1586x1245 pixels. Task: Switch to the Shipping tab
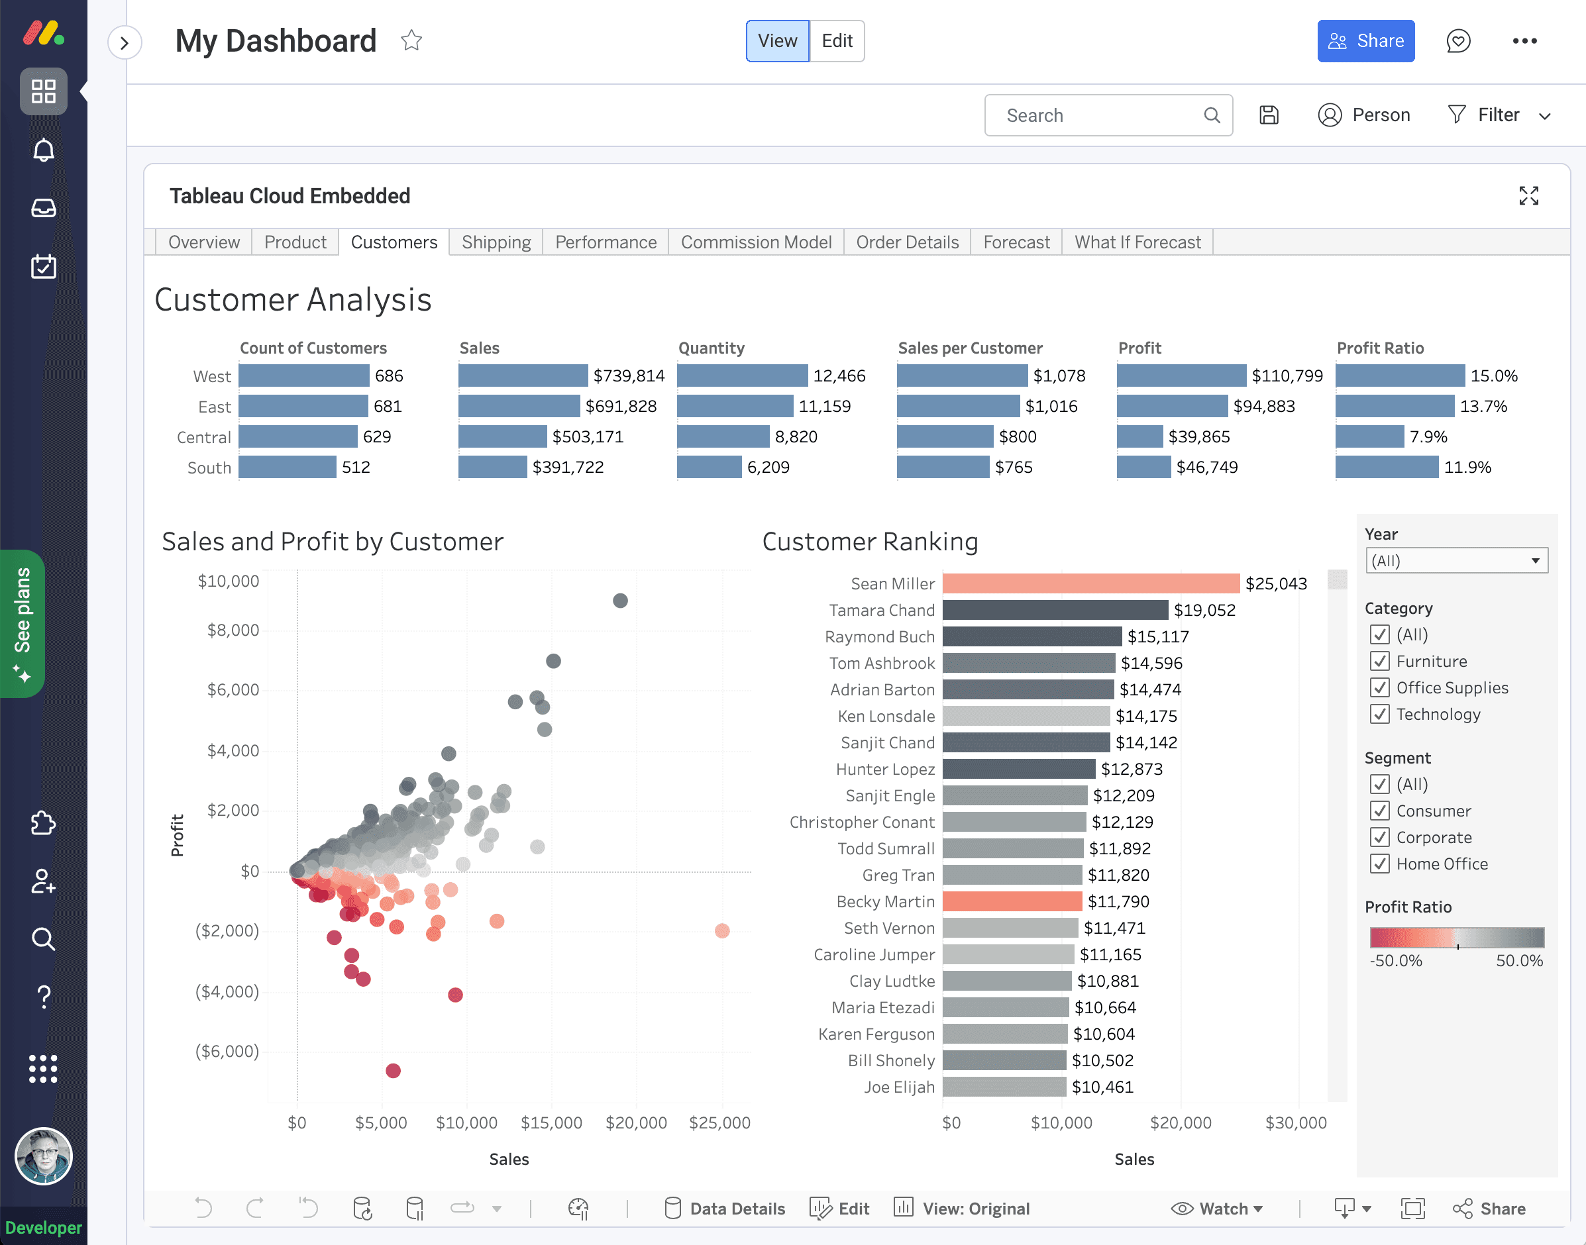(x=497, y=242)
